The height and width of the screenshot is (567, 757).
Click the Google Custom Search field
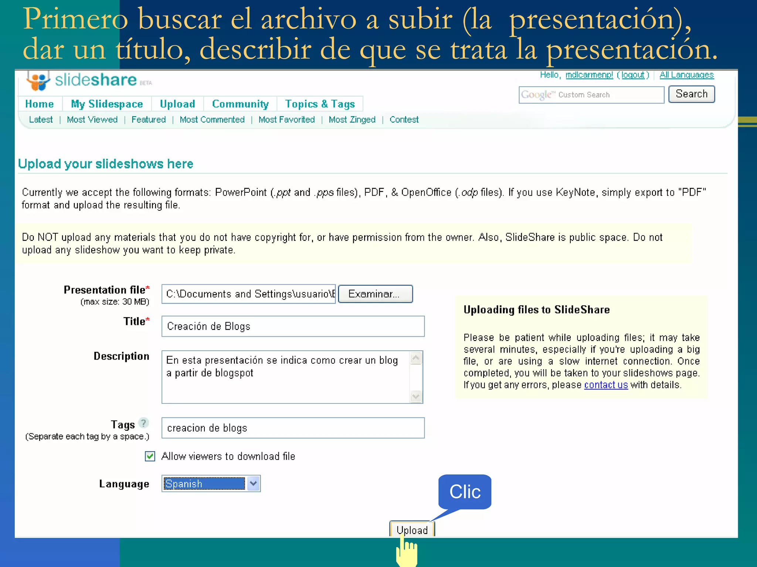591,95
